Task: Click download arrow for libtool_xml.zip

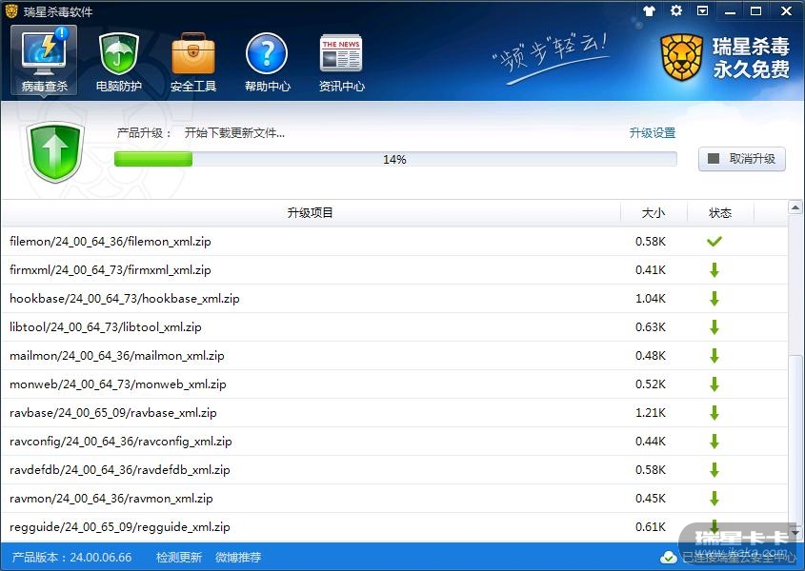Action: click(714, 326)
